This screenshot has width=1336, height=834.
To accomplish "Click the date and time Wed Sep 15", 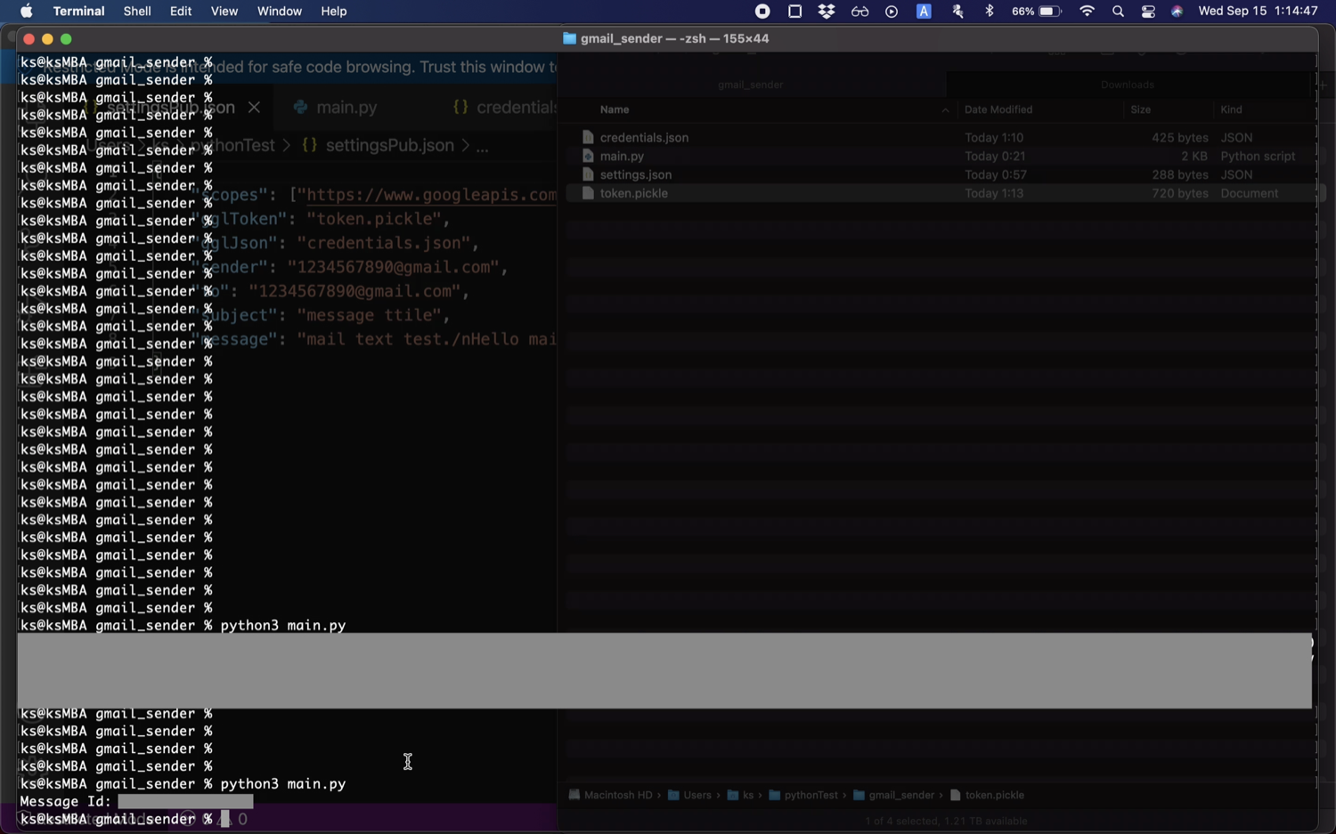I will point(1258,12).
